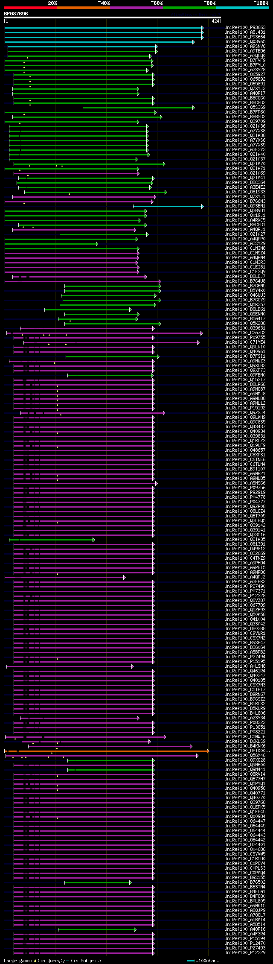Image resolution: width=273 pixels, height=964 pixels.
Task: Select the UniRef100_Q9XG28 label
Action: click(245, 760)
